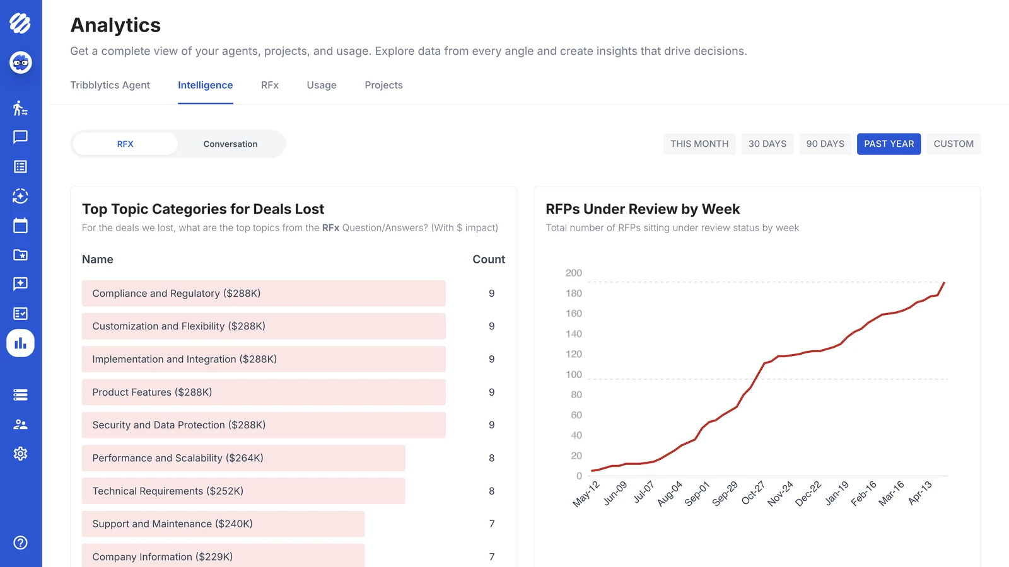Click the Implementation and Integration ($288K) bar
Screen dimensions: 1009x567
tap(264, 359)
